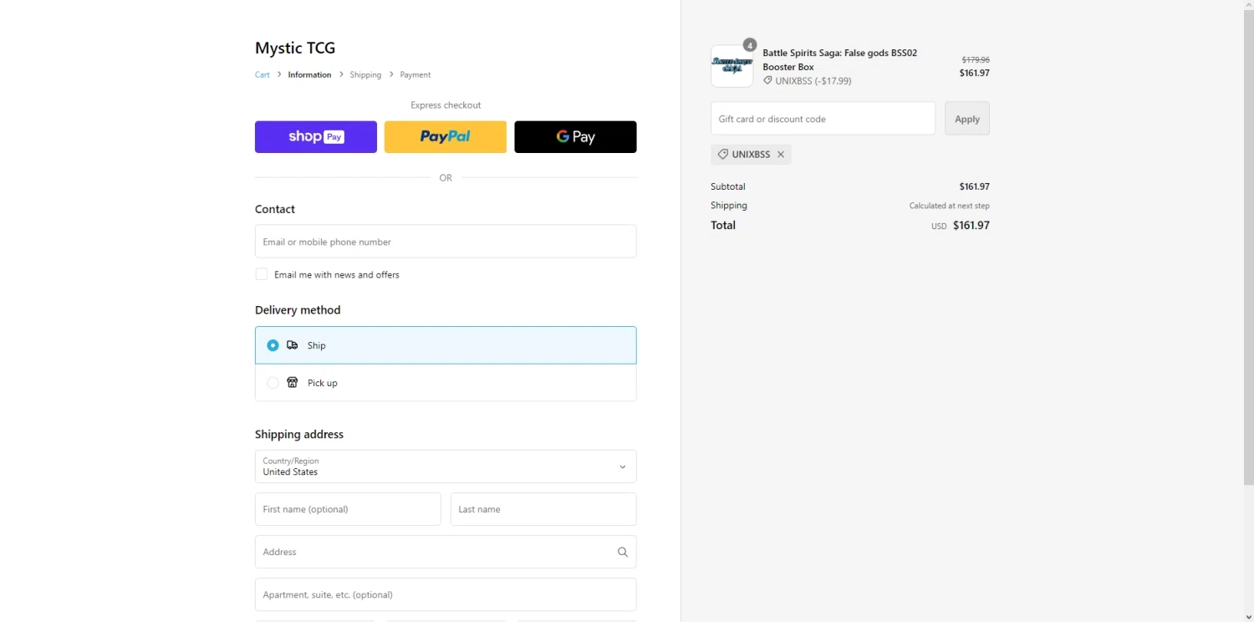The image size is (1254, 622).
Task: Click the Mystic TCG store title
Action: 295,48
